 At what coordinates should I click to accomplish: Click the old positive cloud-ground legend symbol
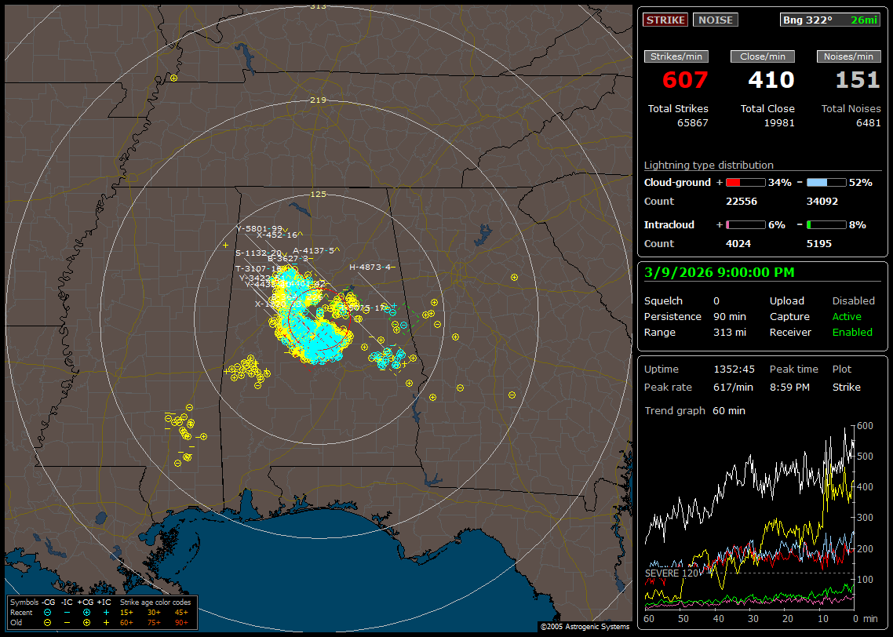[x=86, y=622]
